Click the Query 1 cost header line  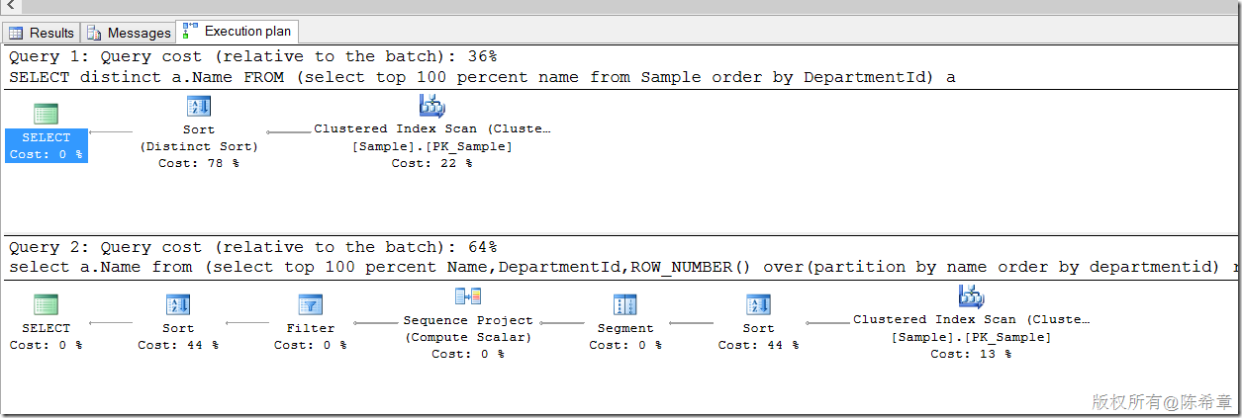coord(252,56)
